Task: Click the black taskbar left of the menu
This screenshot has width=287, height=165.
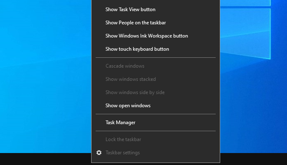Action: (x=46, y=159)
